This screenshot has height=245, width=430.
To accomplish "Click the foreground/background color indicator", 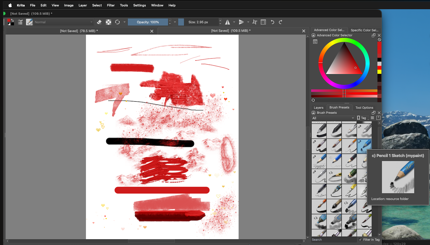I will 11,22.
